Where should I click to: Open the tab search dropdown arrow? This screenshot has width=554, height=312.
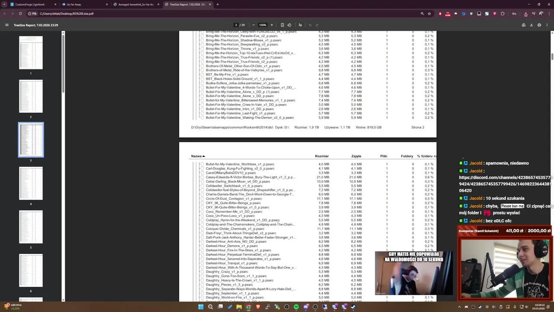pyautogui.click(x=3, y=4)
